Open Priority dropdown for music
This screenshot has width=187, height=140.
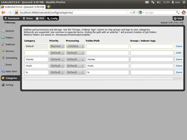click(57, 66)
